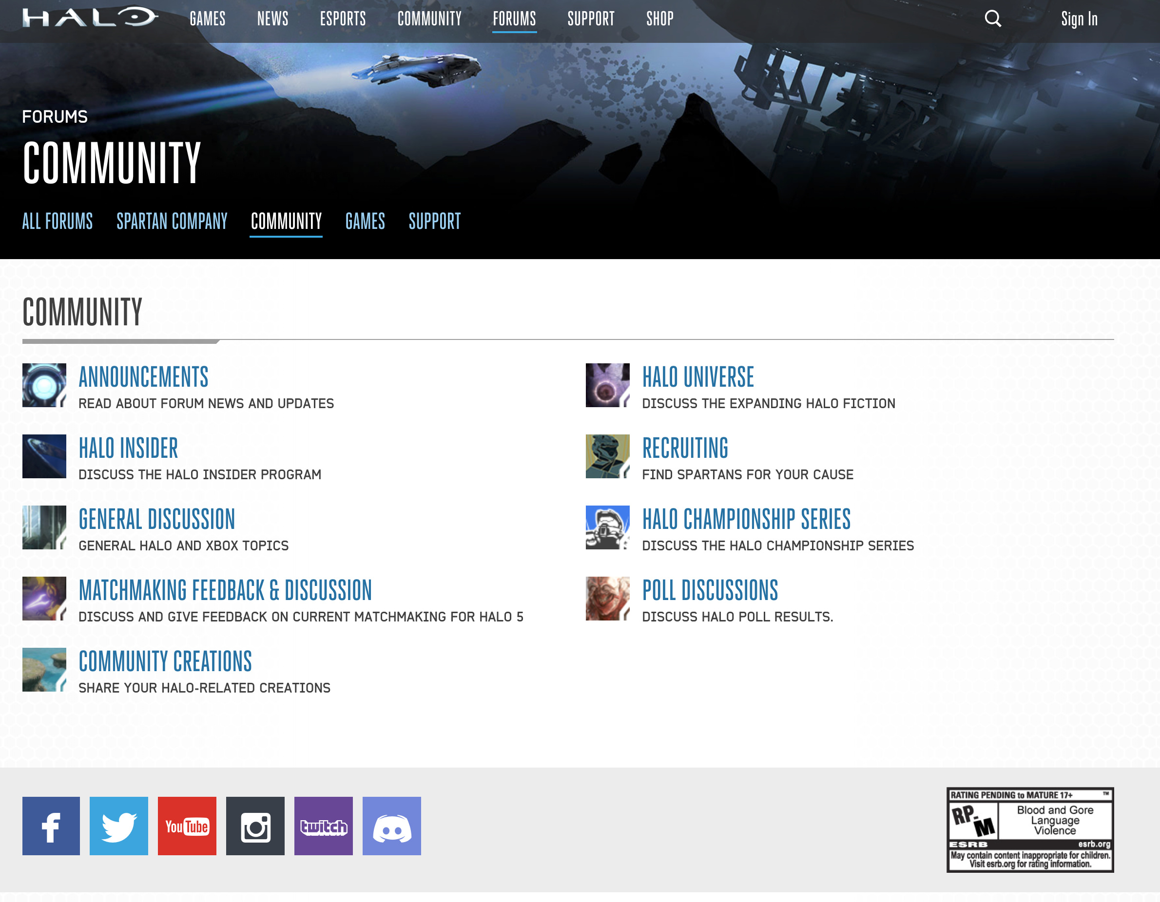This screenshot has width=1160, height=902.
Task: Open the Announcements forum link
Action: pyautogui.click(x=143, y=377)
